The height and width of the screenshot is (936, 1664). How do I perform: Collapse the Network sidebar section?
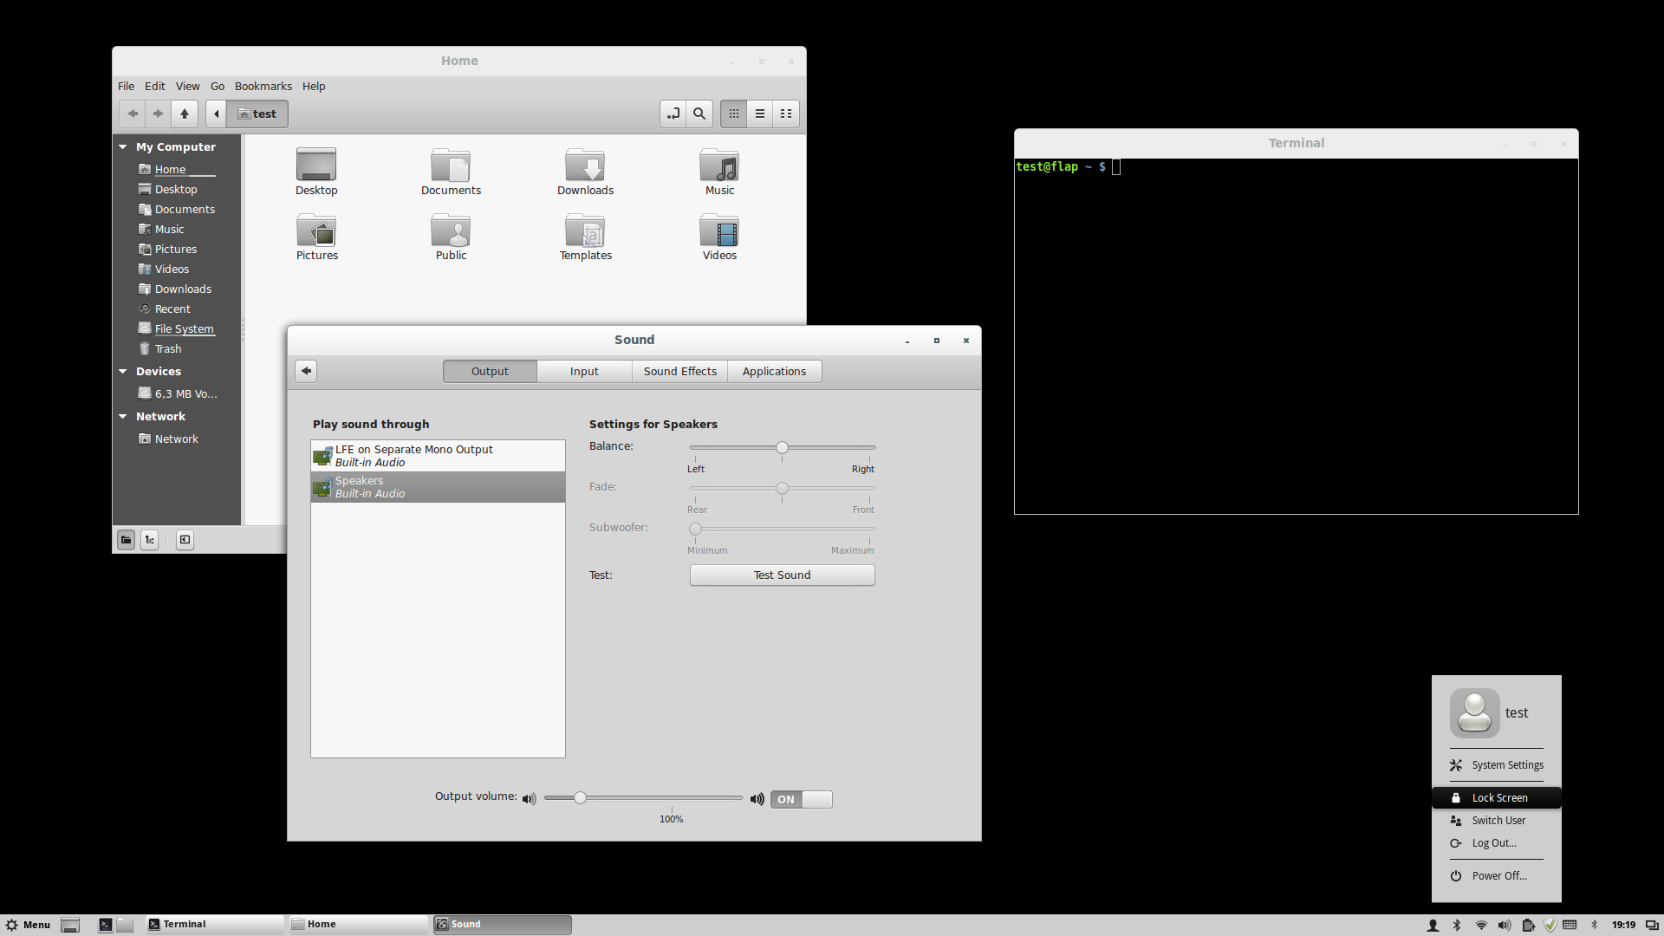click(123, 417)
